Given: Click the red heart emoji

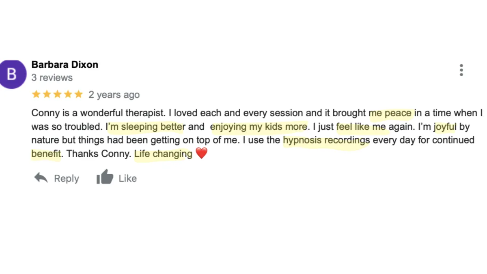Looking at the screenshot, I should 201,154.
